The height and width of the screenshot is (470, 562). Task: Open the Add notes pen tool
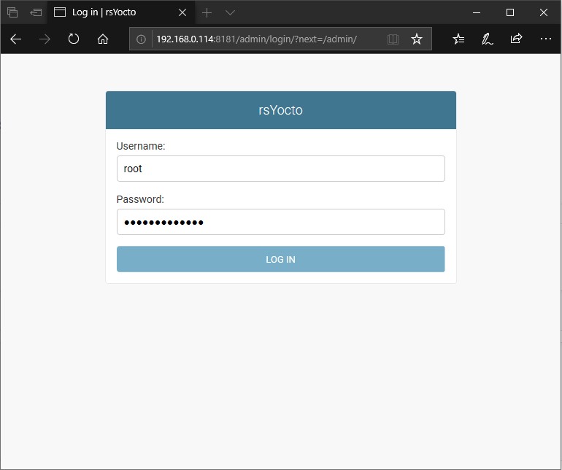click(488, 39)
